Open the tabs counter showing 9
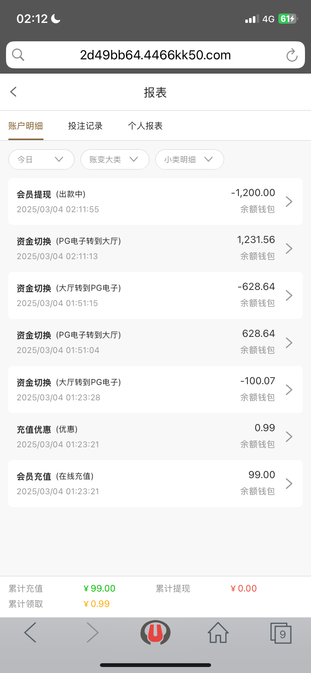The height and width of the screenshot is (673, 311). 281,633
